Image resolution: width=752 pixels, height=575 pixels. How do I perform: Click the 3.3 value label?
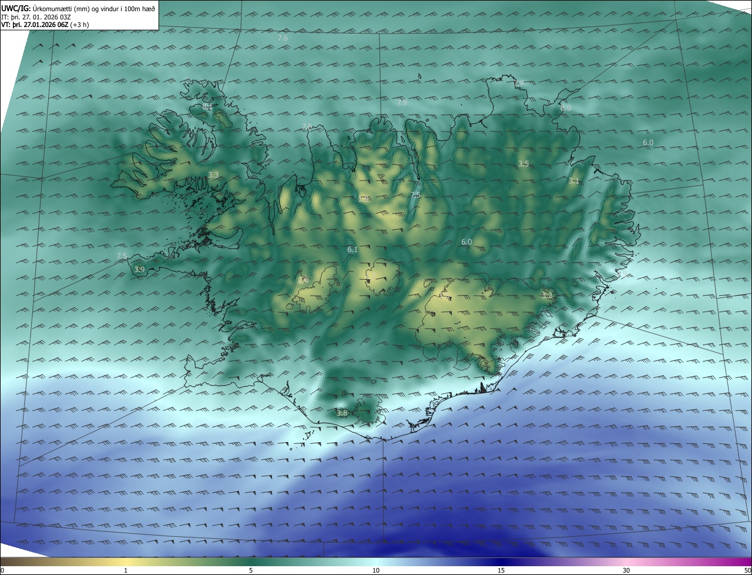[x=213, y=175]
